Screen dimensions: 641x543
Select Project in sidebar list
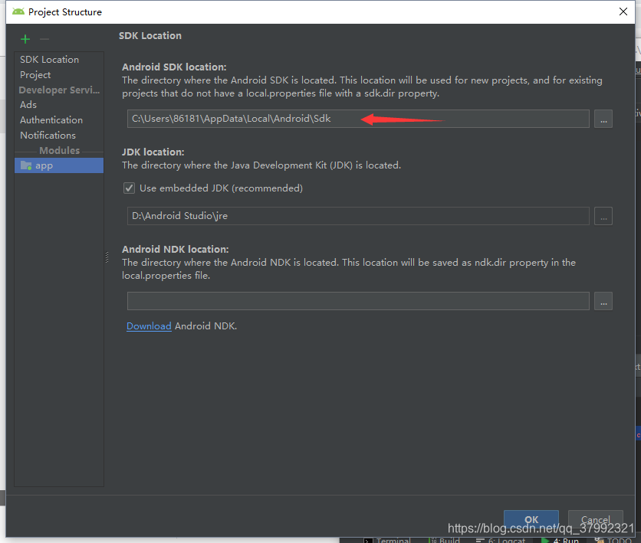point(35,75)
